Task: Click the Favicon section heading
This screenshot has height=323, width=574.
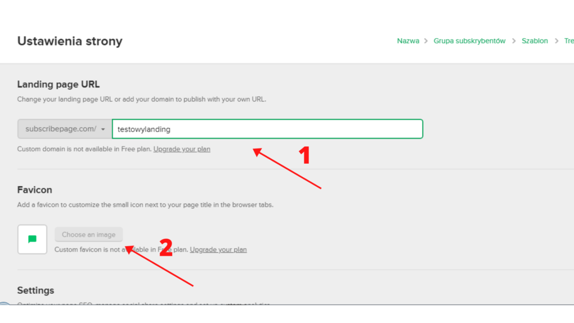Action: tap(34, 190)
